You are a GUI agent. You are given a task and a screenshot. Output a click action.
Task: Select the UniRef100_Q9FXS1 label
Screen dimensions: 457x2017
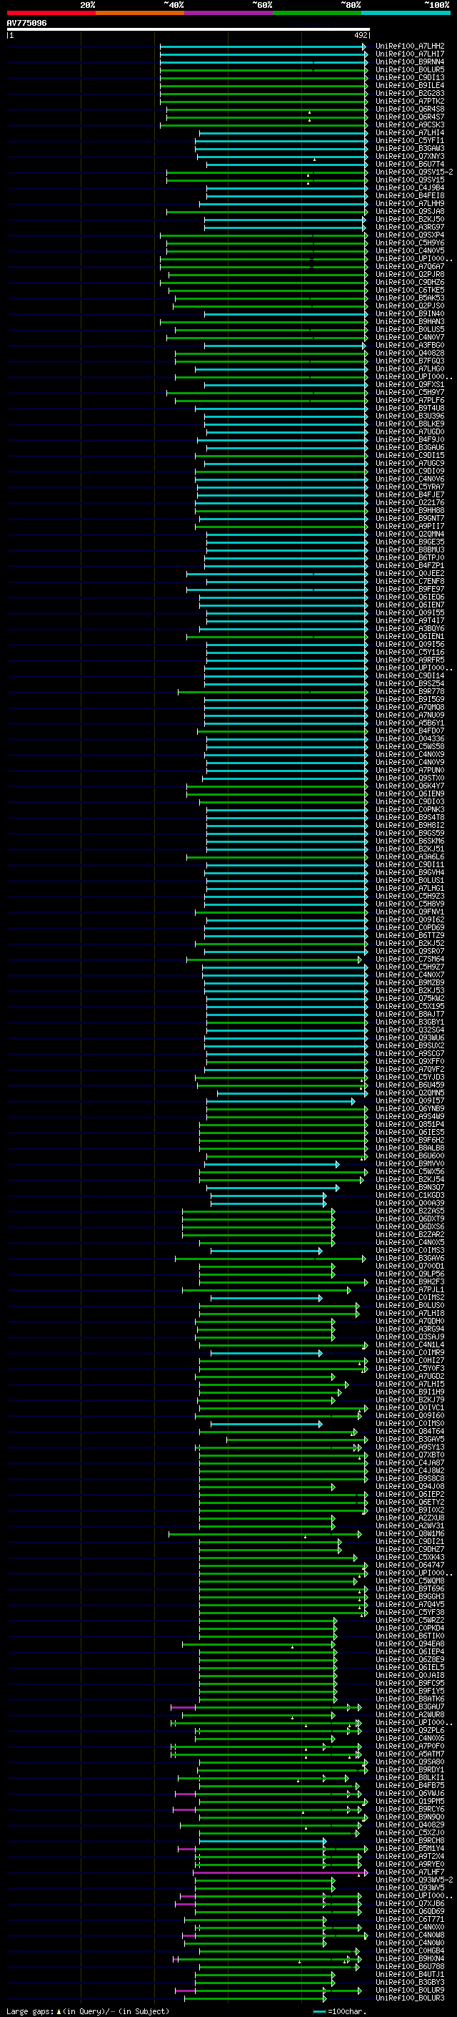[x=410, y=384]
